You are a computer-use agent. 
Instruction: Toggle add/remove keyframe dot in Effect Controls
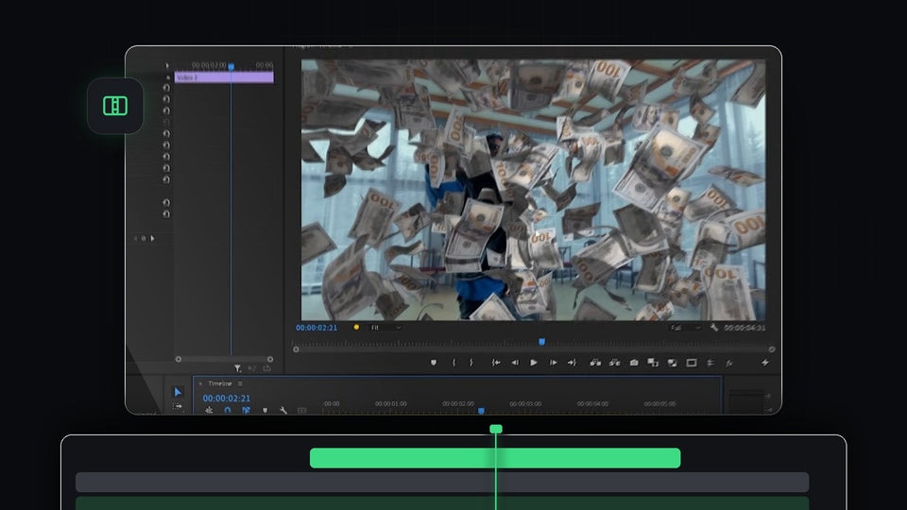coord(144,238)
